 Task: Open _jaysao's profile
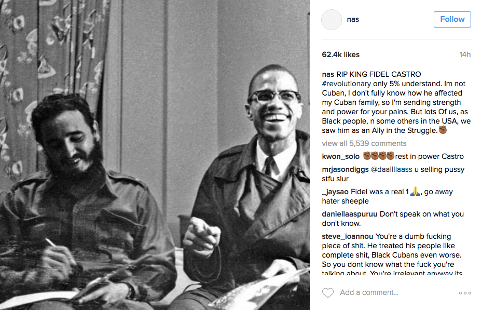335,192
